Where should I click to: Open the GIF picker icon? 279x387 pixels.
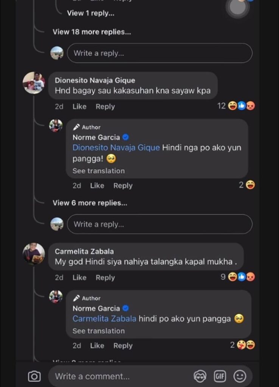coord(220,376)
